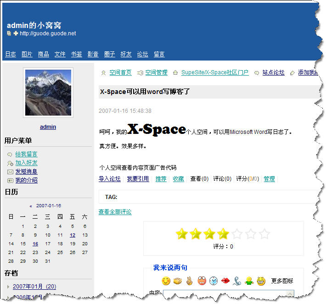
Task: Rate the post seven stars
Action: 264,233
